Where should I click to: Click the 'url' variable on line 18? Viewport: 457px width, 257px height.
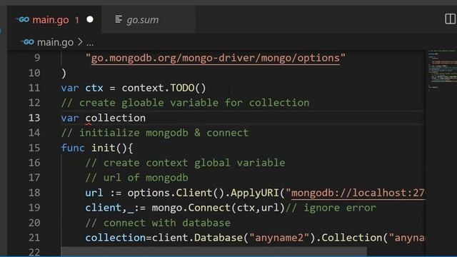pos(94,193)
